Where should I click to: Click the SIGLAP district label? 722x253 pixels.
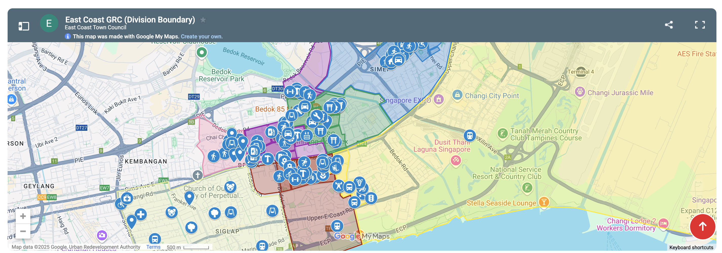click(227, 231)
